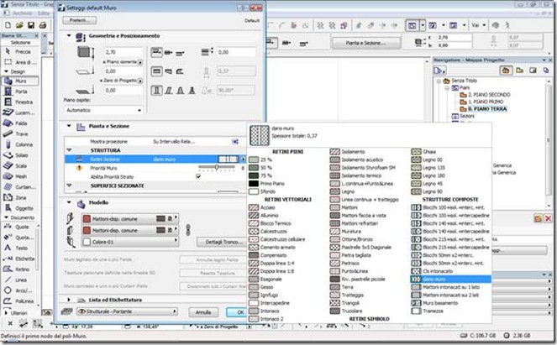Choose Isolamento termico fill pattern

[355, 175]
